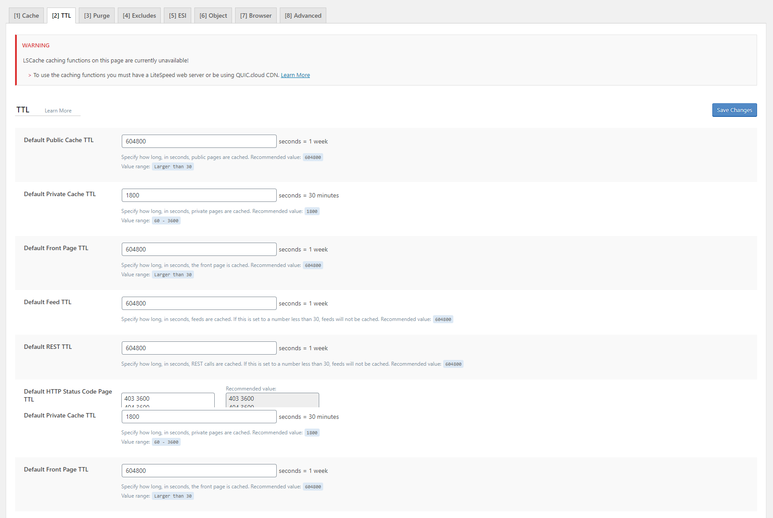Edit the Default REST TTL value field

tap(199, 348)
